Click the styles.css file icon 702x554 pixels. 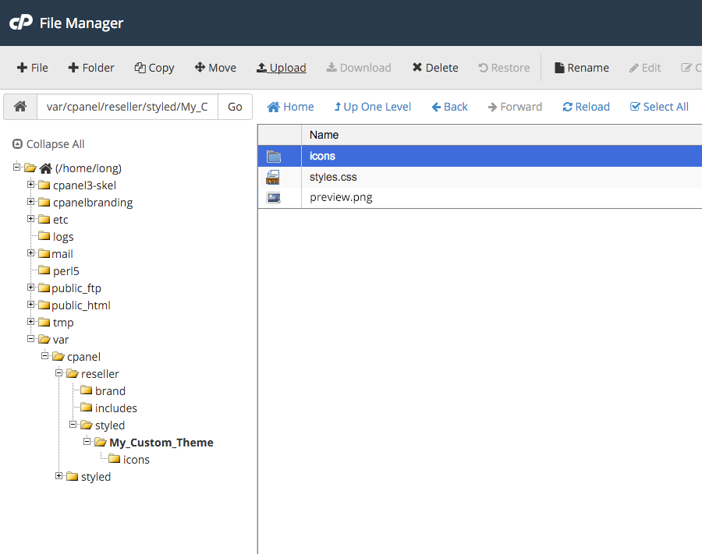tap(273, 177)
